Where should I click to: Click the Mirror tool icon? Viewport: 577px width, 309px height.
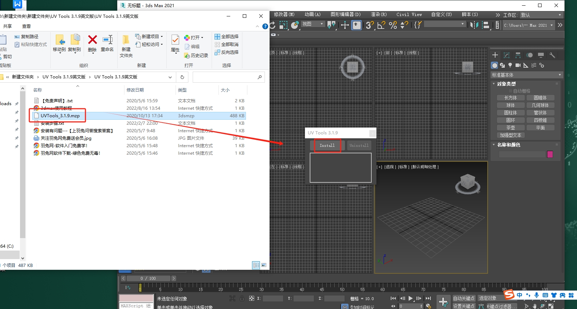(474, 25)
